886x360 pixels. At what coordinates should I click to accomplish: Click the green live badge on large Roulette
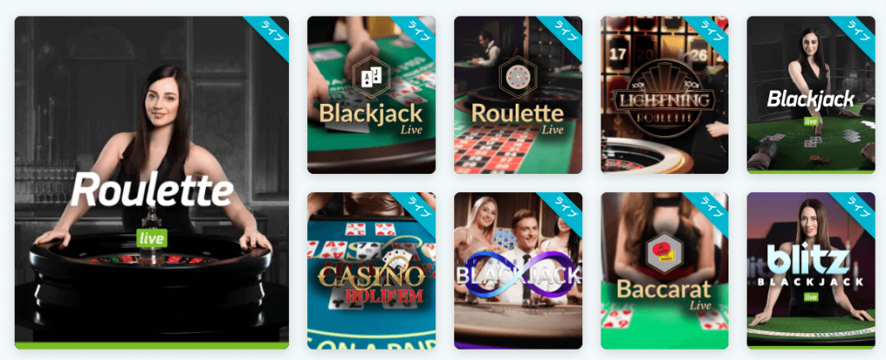click(151, 238)
